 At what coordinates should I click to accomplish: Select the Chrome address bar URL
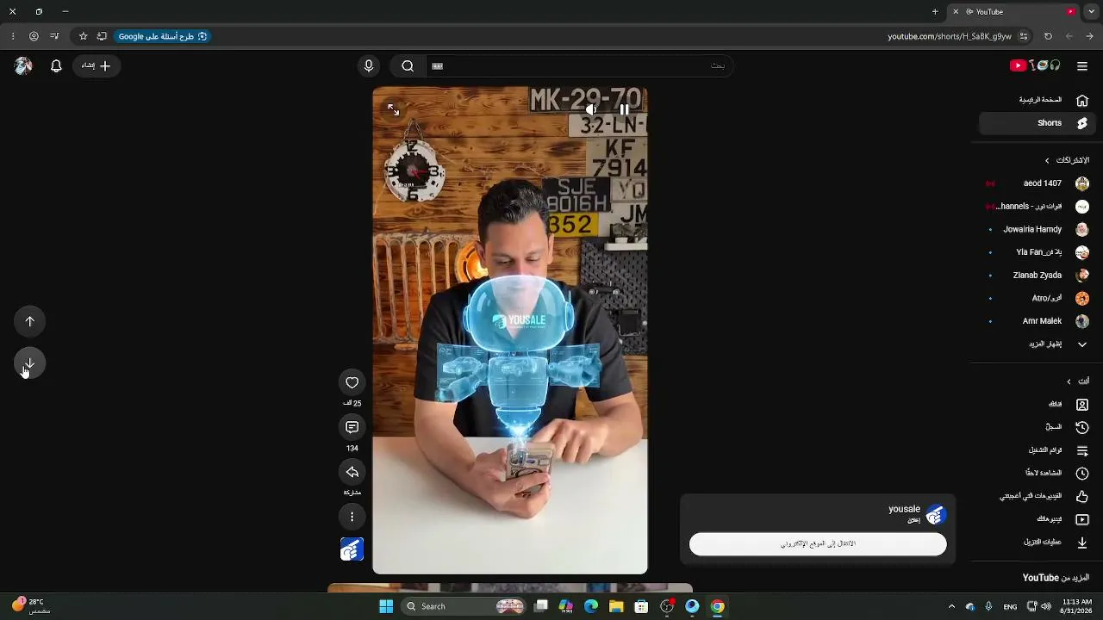(950, 36)
